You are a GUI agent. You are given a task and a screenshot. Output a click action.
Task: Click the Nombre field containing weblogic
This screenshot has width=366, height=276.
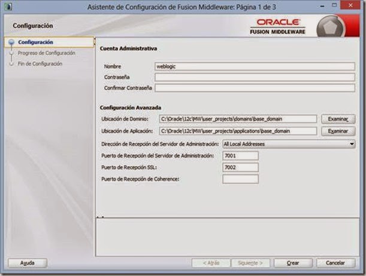tap(255, 66)
